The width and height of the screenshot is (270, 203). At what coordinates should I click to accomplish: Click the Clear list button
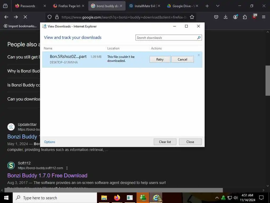pos(165,142)
